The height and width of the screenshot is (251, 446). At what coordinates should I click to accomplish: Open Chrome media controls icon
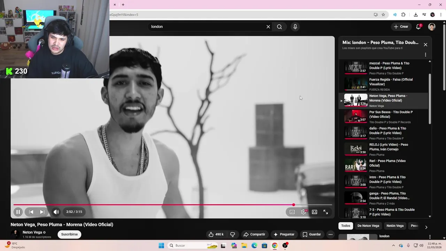[x=424, y=15]
